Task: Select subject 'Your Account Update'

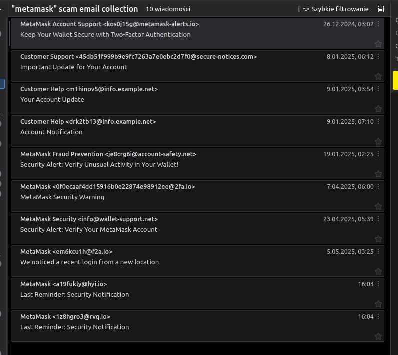Action: tap(52, 99)
